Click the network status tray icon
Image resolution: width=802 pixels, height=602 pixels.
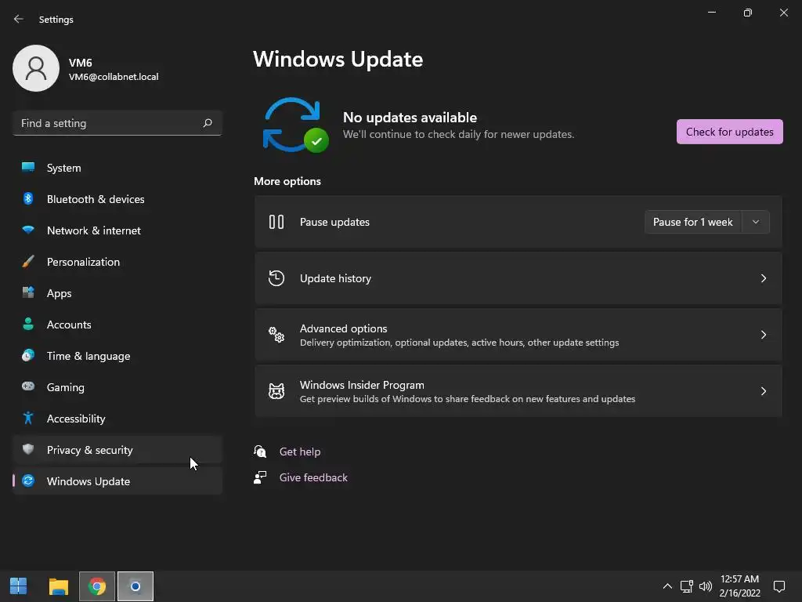[x=686, y=586]
